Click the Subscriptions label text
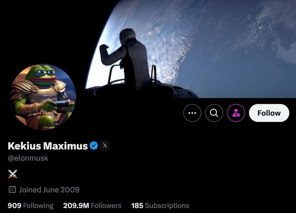This screenshot has height=213, width=296. click(x=167, y=206)
